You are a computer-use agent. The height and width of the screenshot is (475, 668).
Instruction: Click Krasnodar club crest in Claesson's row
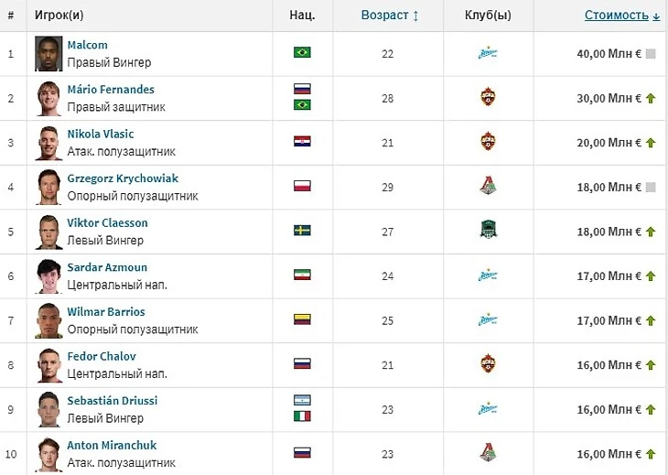pyautogui.click(x=487, y=231)
